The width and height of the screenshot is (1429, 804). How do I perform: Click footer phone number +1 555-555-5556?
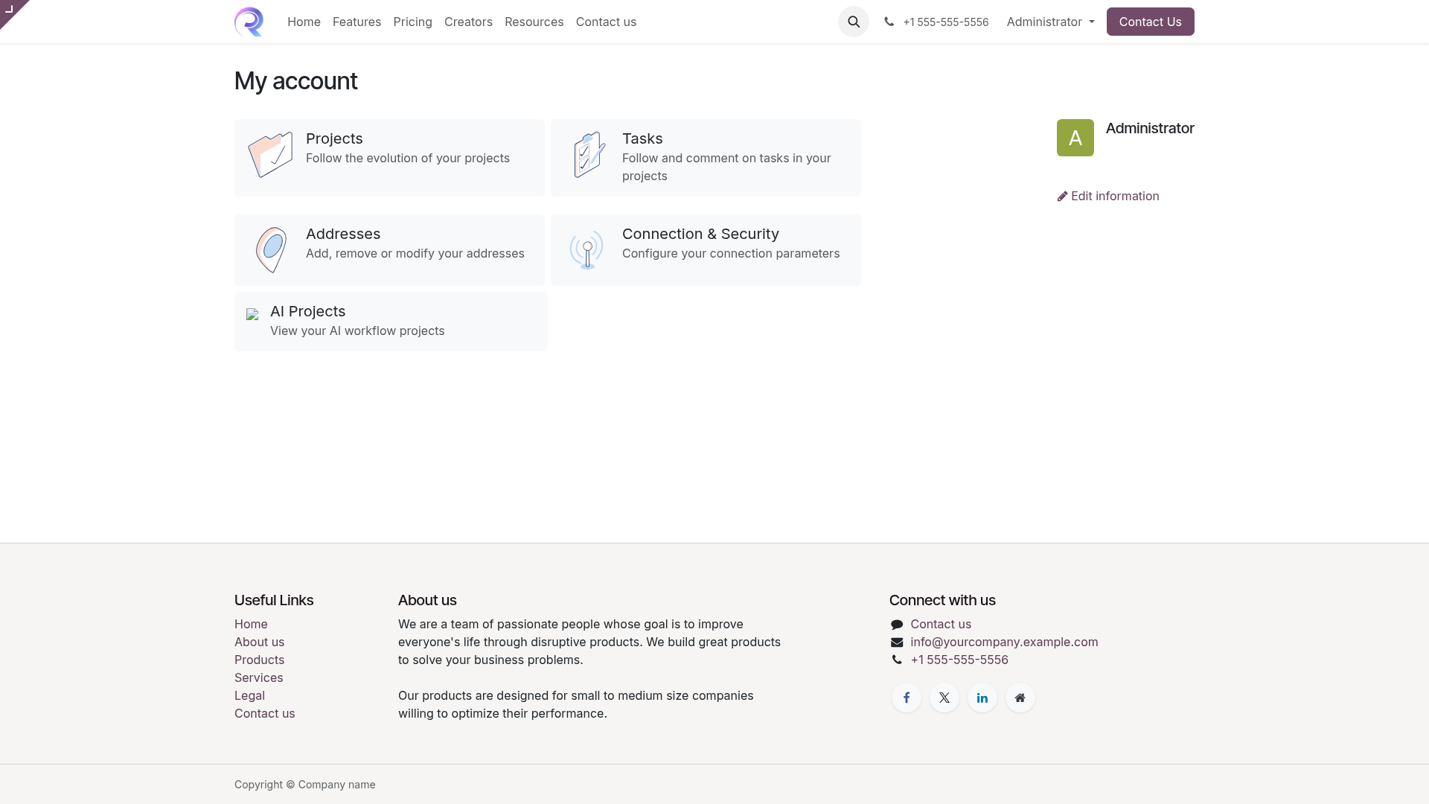pyautogui.click(x=959, y=660)
